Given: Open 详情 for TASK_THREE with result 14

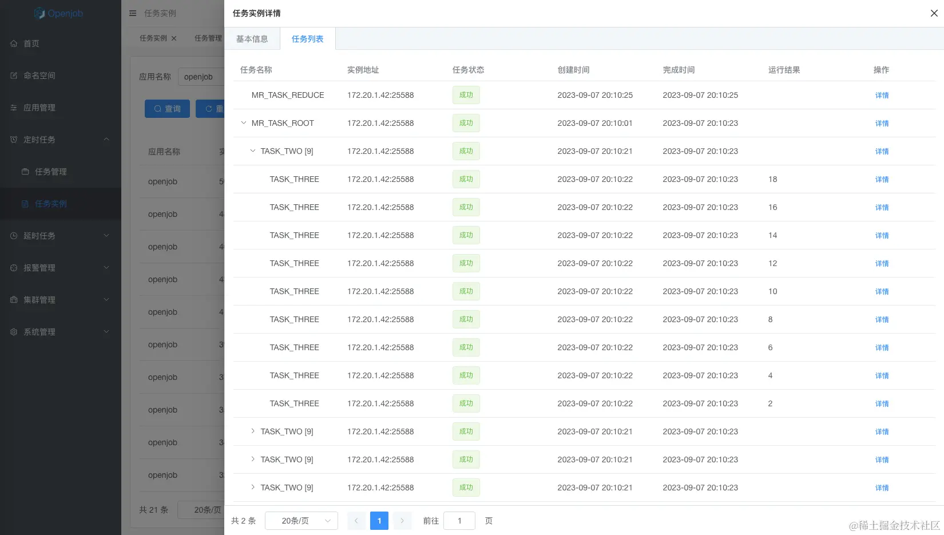Looking at the screenshot, I should [882, 236].
